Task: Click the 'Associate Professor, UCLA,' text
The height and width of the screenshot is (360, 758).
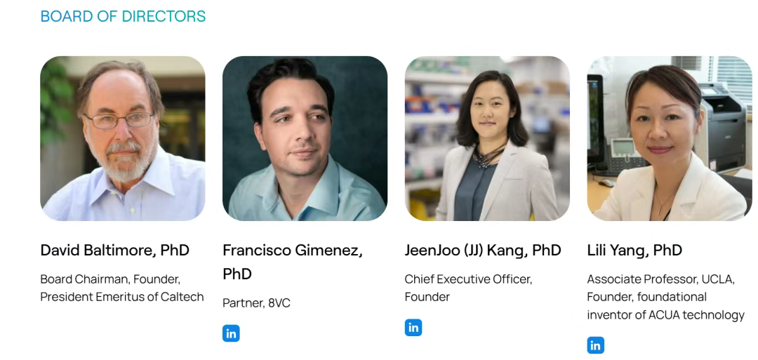Action: (x=660, y=279)
